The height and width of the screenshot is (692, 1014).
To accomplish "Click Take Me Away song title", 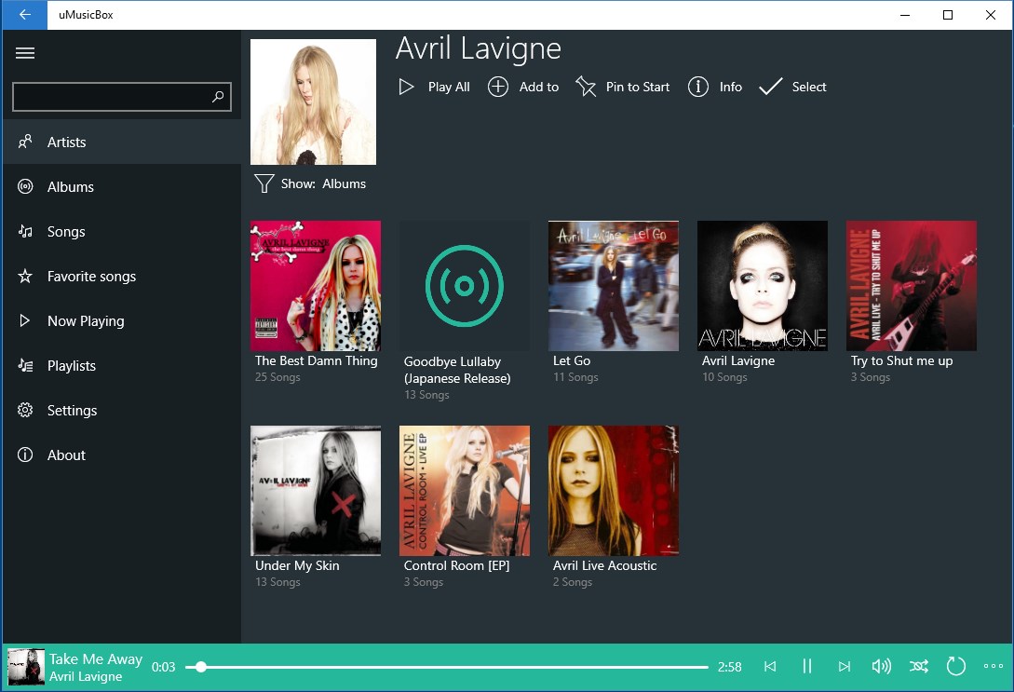I will 96,659.
